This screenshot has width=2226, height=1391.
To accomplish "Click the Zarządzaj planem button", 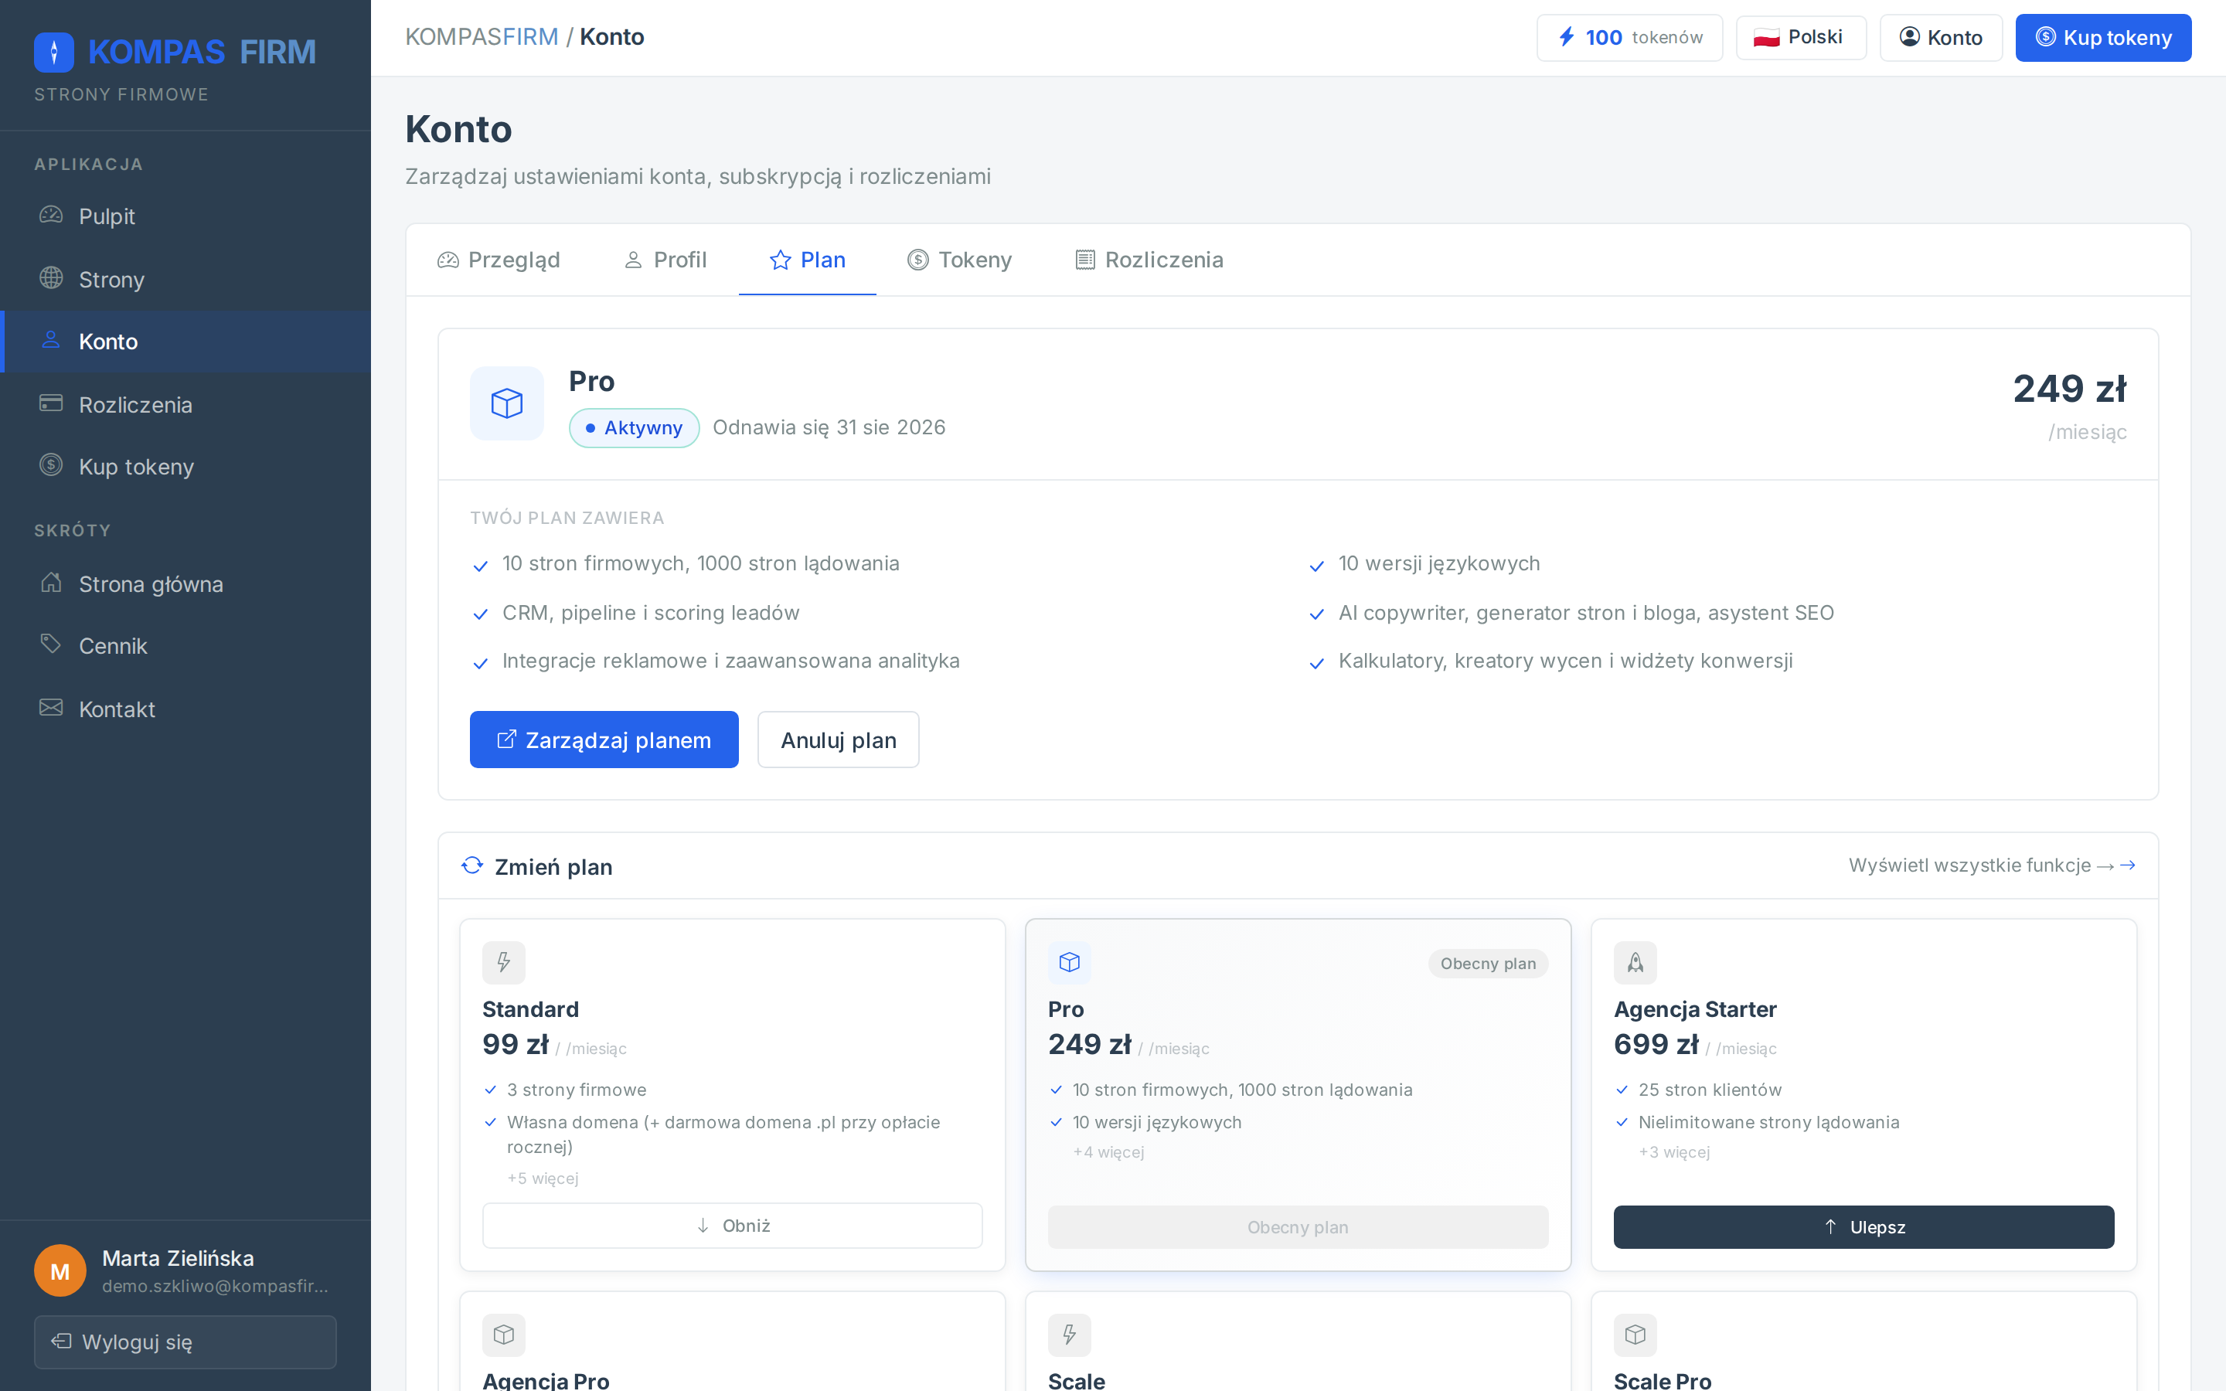I will pyautogui.click(x=604, y=740).
